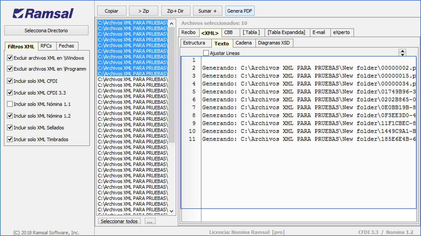Toggle Incluir solo XML Timbrados
The image size is (421, 236).
pos(10,139)
